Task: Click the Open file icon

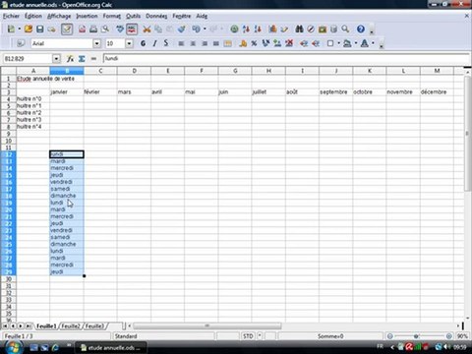Action: pyautogui.click(x=29, y=29)
